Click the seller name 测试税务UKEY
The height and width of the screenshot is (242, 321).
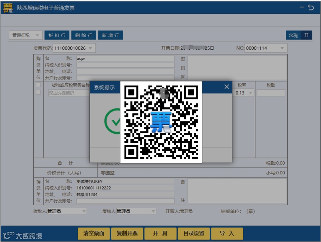click(89, 181)
